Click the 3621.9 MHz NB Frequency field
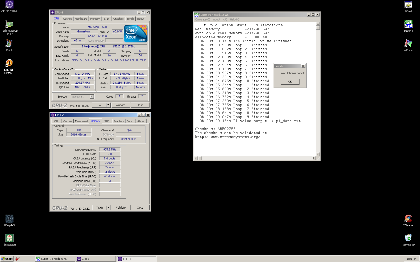420x262 pixels. point(128,139)
